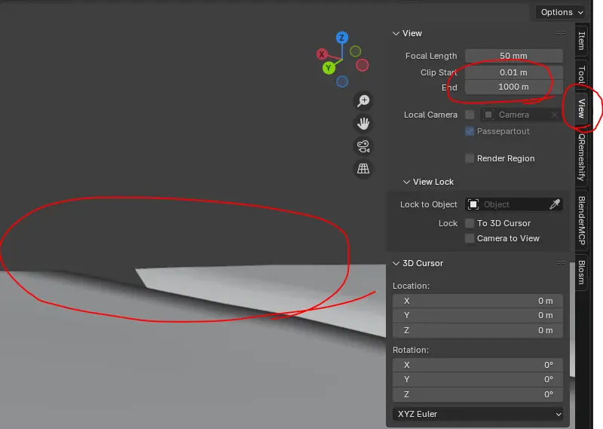The width and height of the screenshot is (603, 429).
Task: Click the Clip Start 0.01 m field
Action: (x=514, y=72)
